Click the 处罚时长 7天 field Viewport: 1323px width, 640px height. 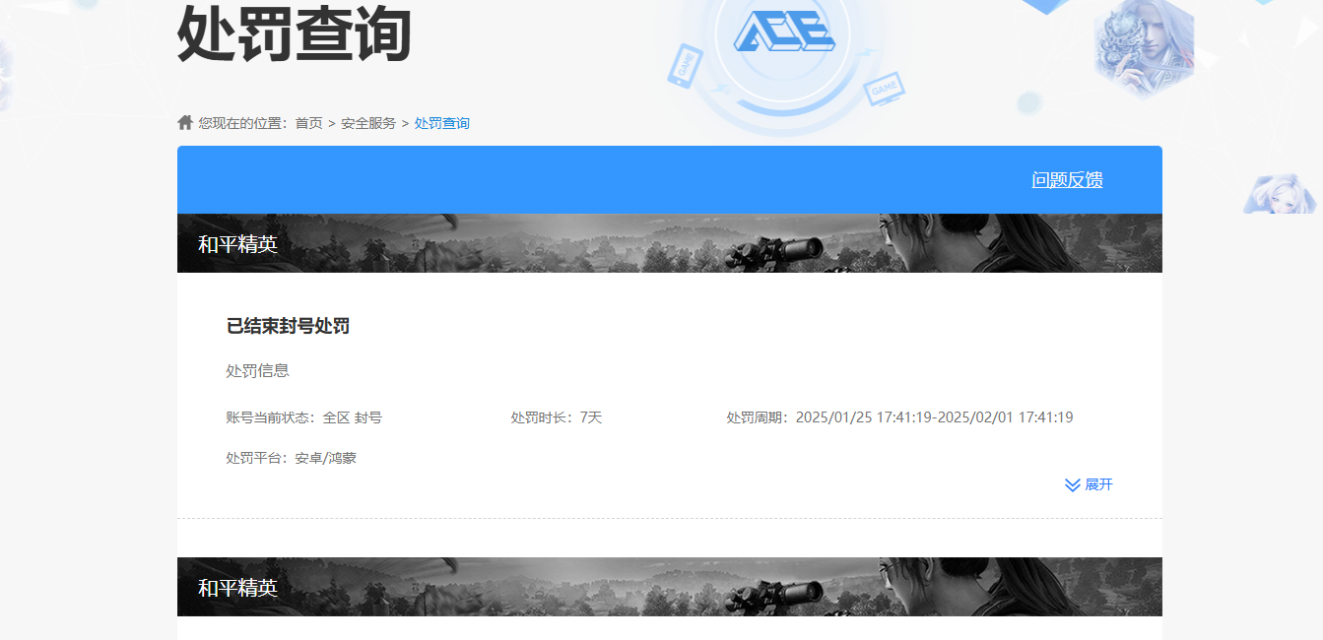tap(556, 417)
